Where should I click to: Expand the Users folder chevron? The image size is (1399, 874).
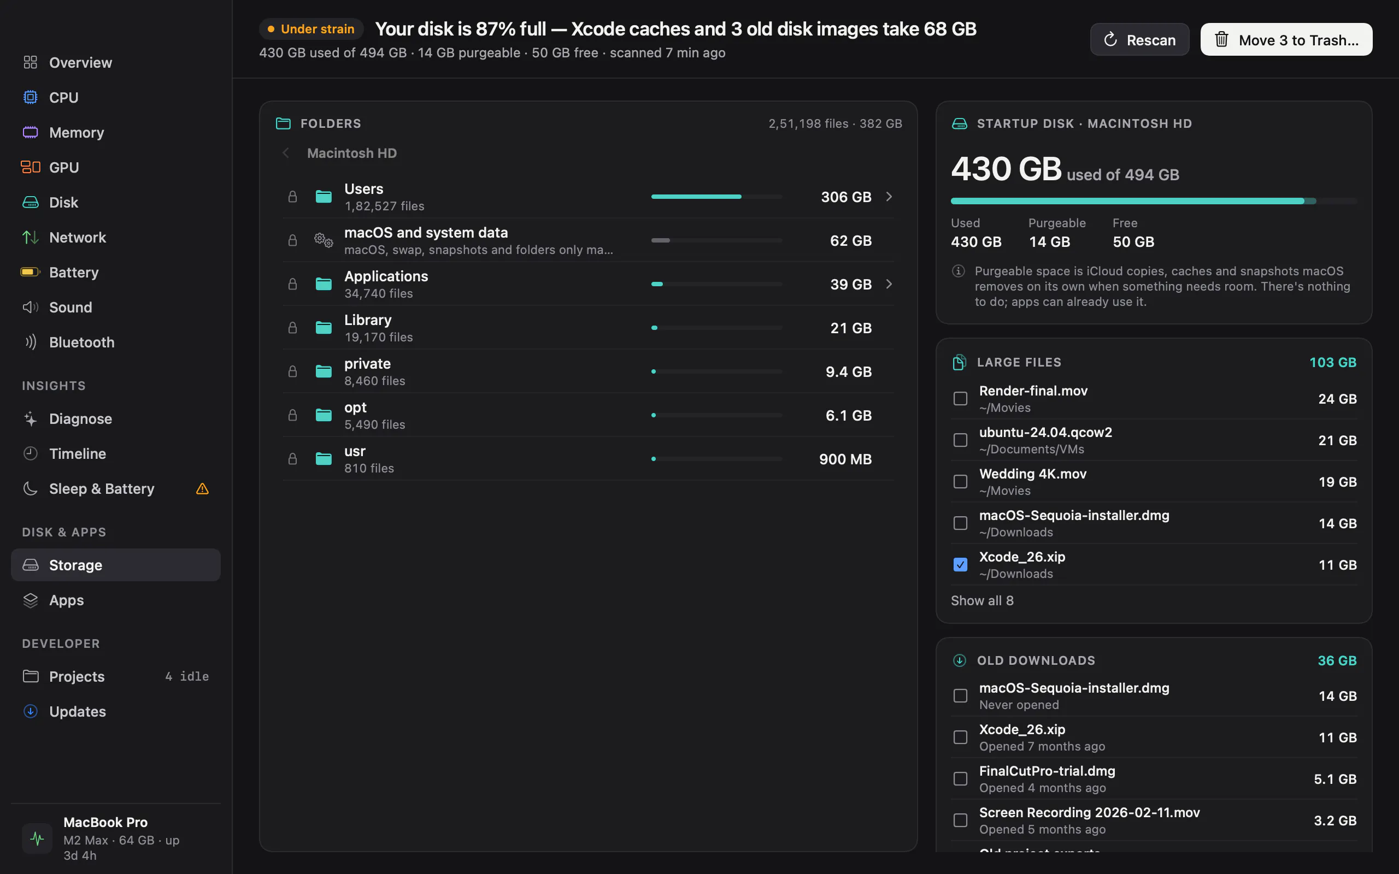click(x=889, y=197)
